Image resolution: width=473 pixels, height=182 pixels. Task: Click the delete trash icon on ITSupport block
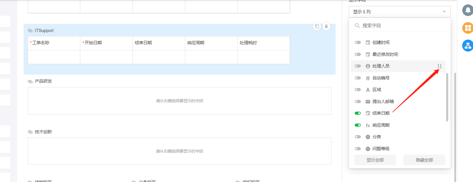click(326, 26)
